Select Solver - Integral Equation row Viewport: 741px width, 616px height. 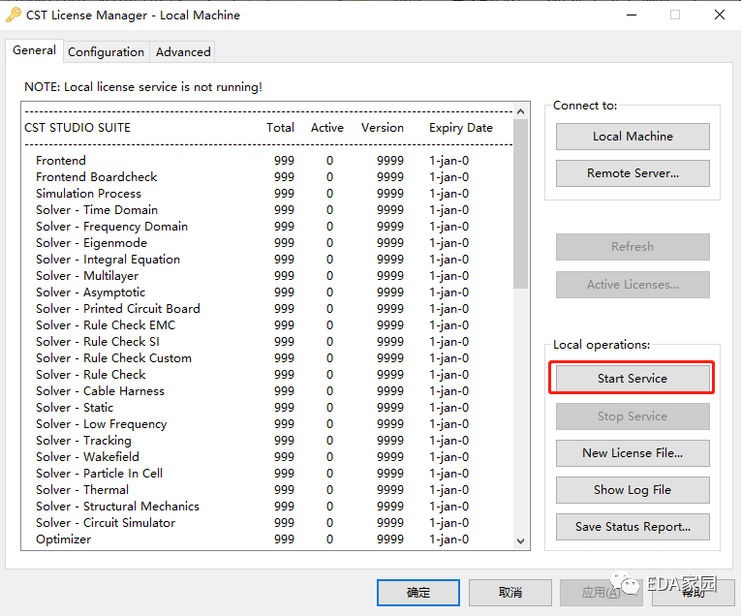pyautogui.click(x=252, y=260)
